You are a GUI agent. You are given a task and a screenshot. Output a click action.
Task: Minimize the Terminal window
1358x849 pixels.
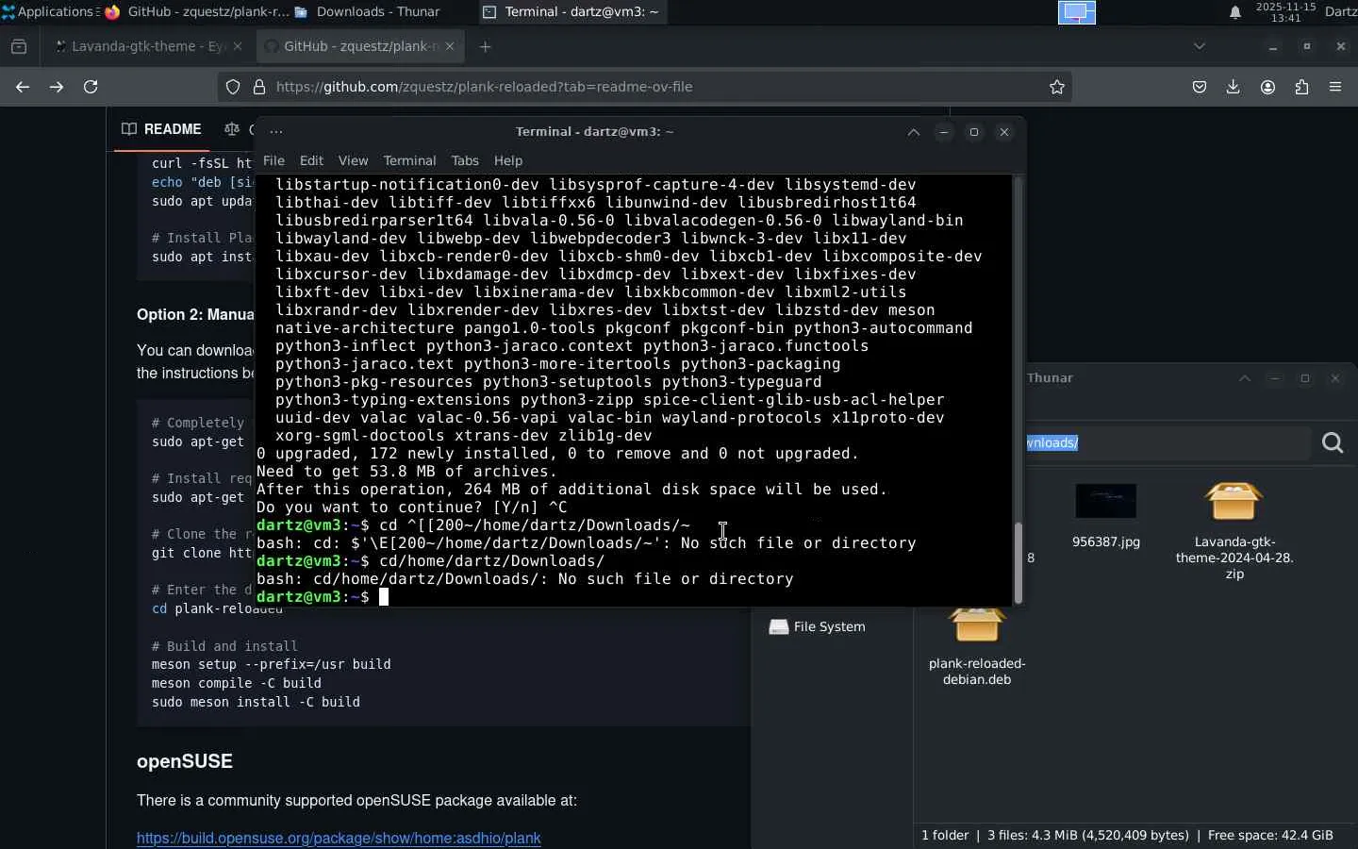944,132
